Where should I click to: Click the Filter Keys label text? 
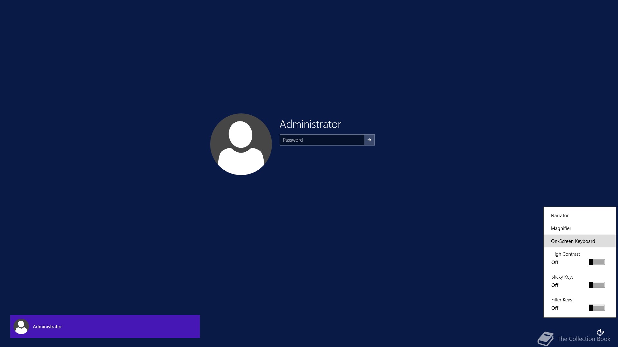point(561,300)
